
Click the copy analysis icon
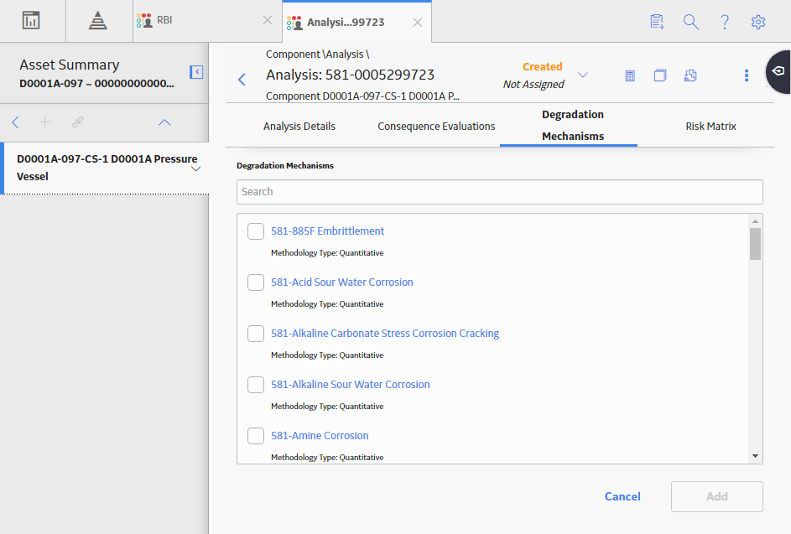(660, 75)
